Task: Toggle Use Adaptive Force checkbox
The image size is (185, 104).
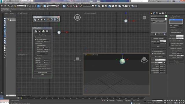Action: click(x=36, y=67)
